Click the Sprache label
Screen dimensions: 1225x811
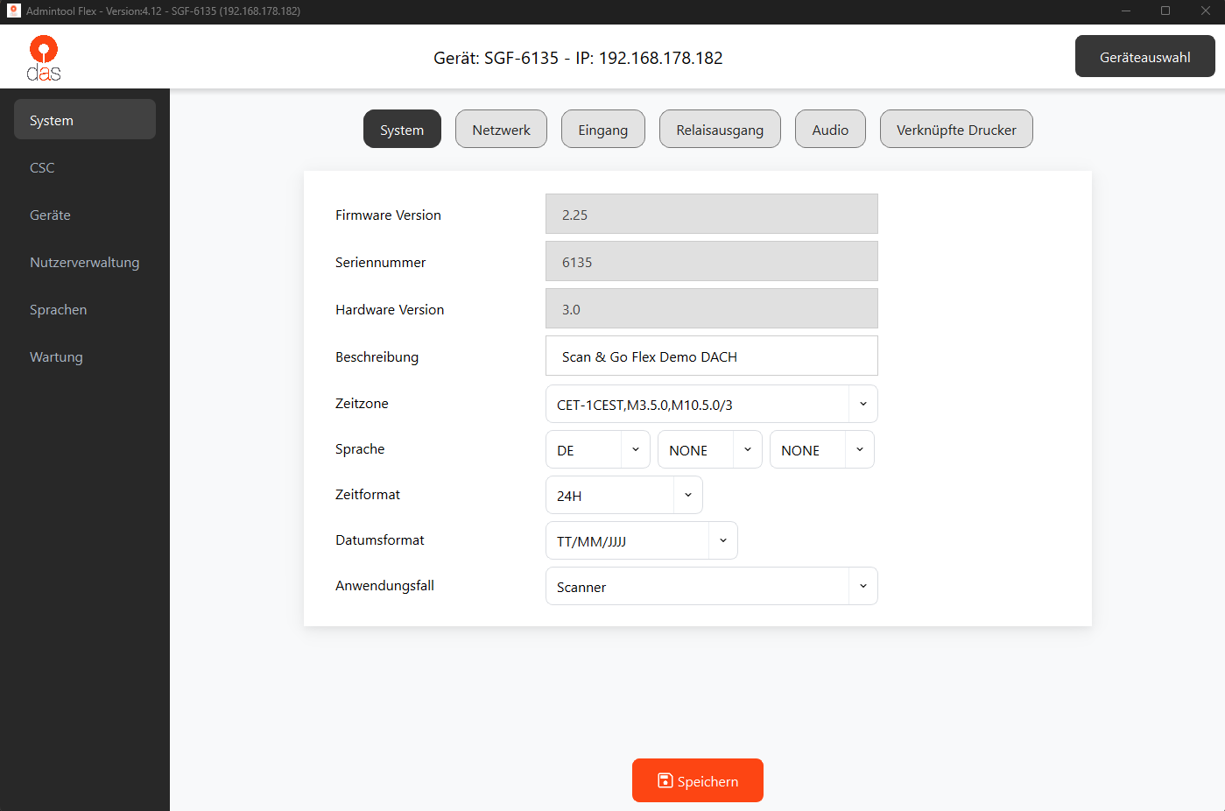pyautogui.click(x=360, y=448)
